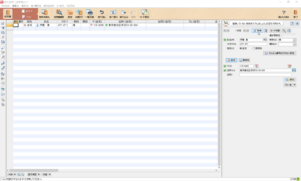301x181 pixels.
Task: Click the 連名 button
Action: pos(289,80)
